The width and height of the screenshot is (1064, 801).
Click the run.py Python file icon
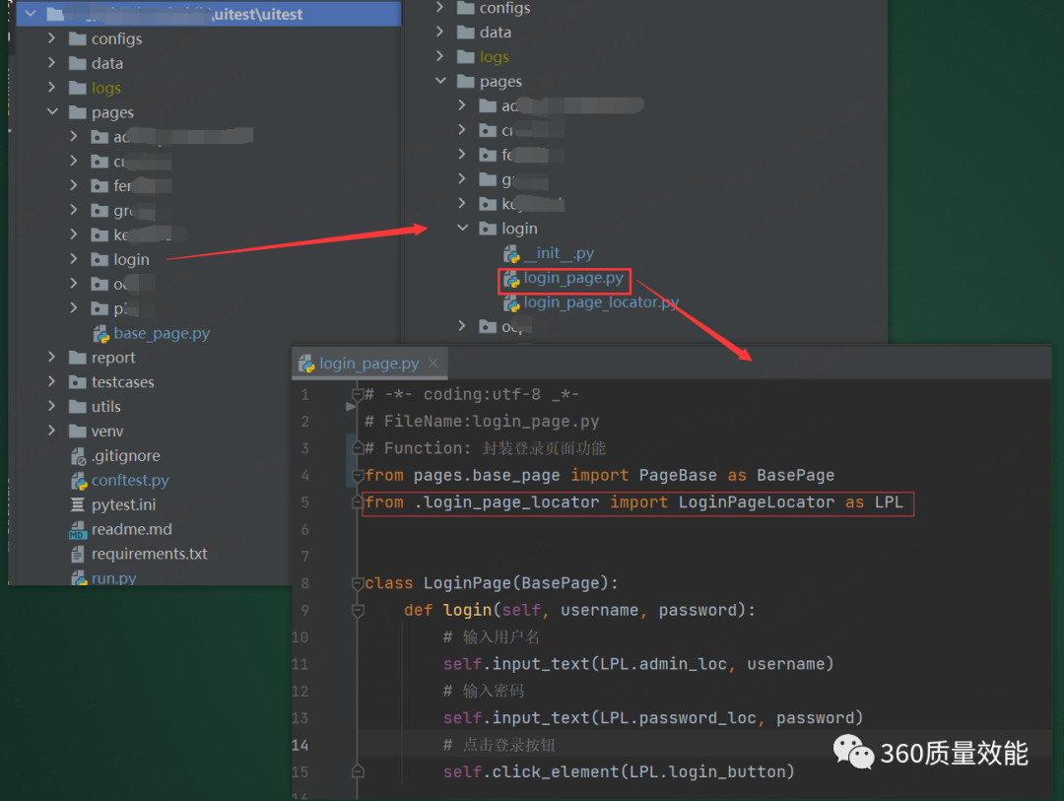(x=79, y=577)
